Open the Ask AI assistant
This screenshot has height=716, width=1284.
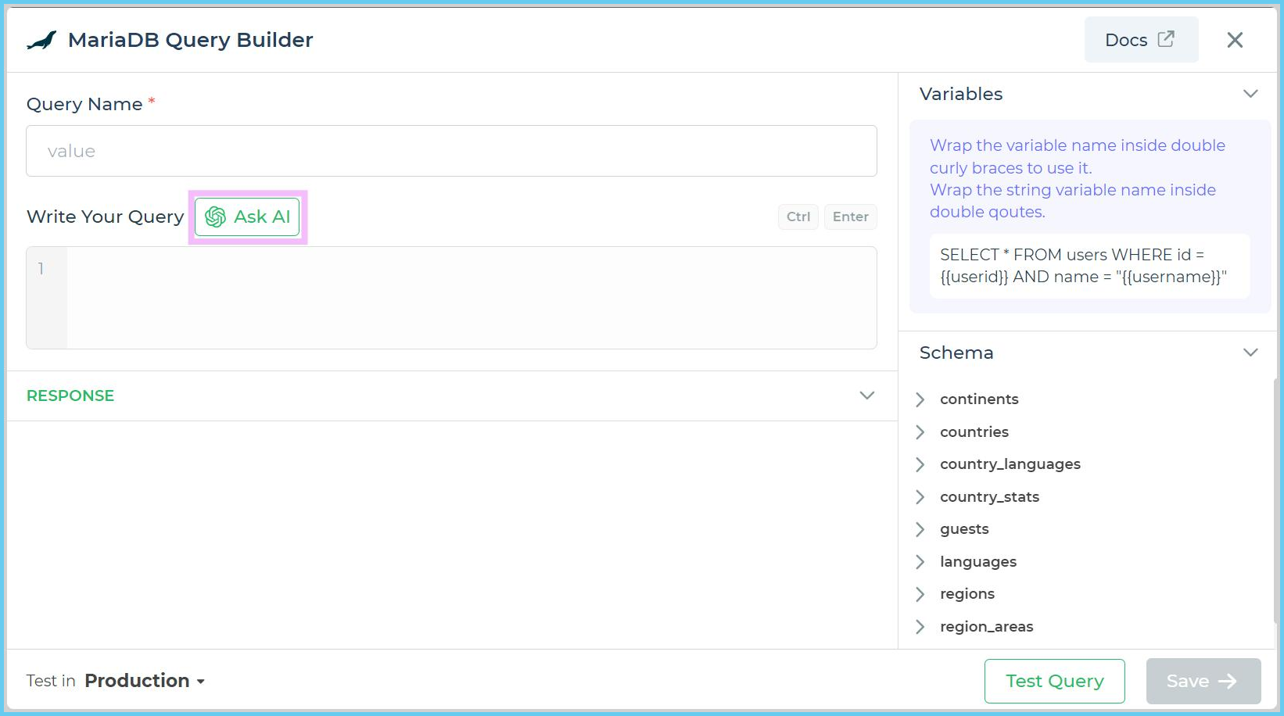[x=247, y=217]
